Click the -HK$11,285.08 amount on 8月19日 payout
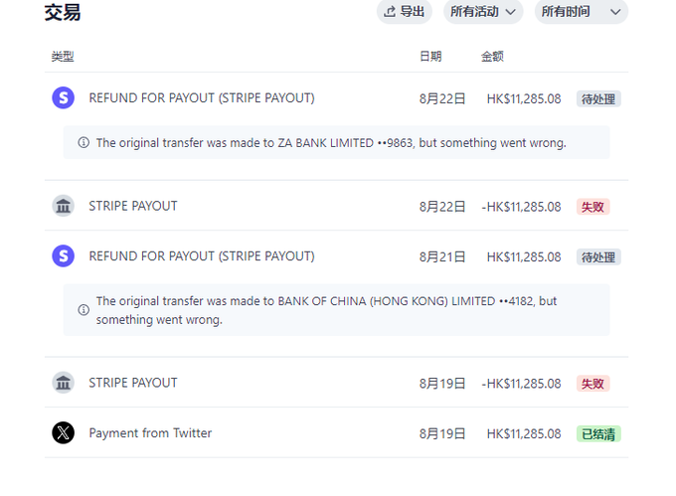This screenshot has width=676, height=496. [x=521, y=384]
